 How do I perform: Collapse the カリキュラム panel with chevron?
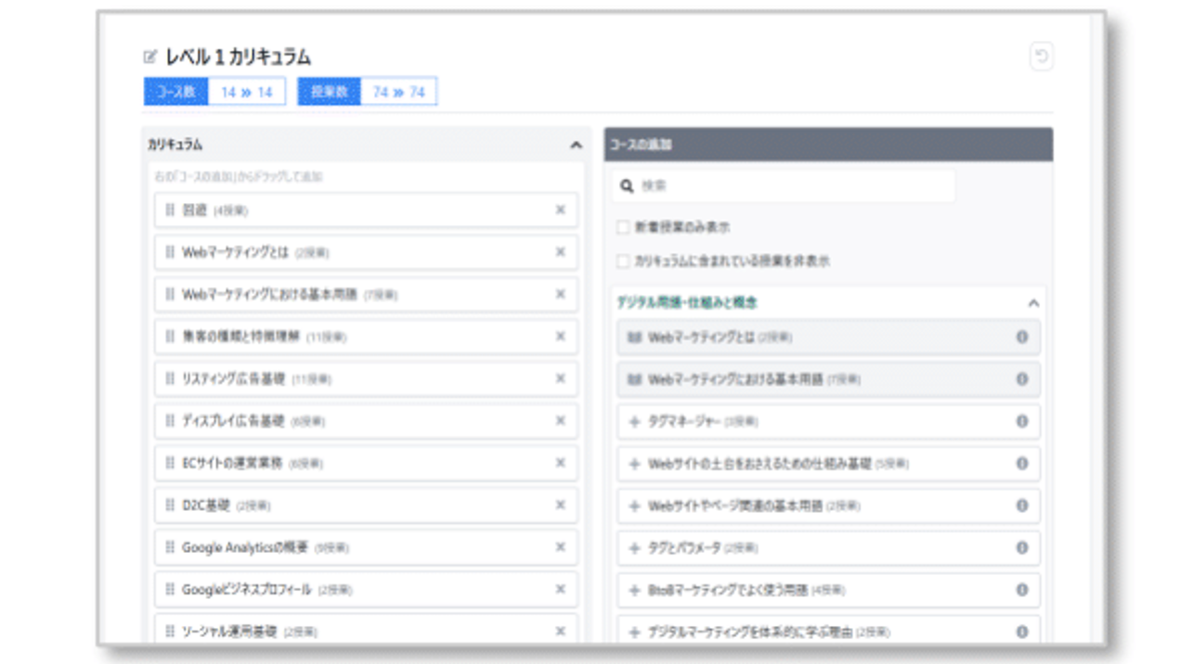tap(576, 145)
